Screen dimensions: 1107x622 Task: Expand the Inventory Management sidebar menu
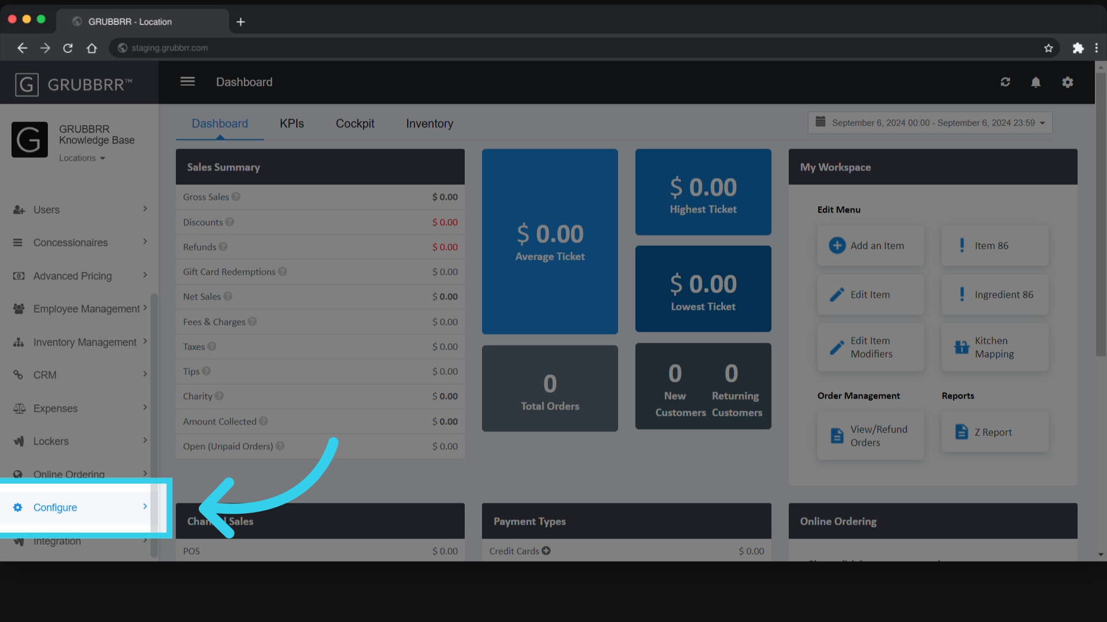[80, 342]
